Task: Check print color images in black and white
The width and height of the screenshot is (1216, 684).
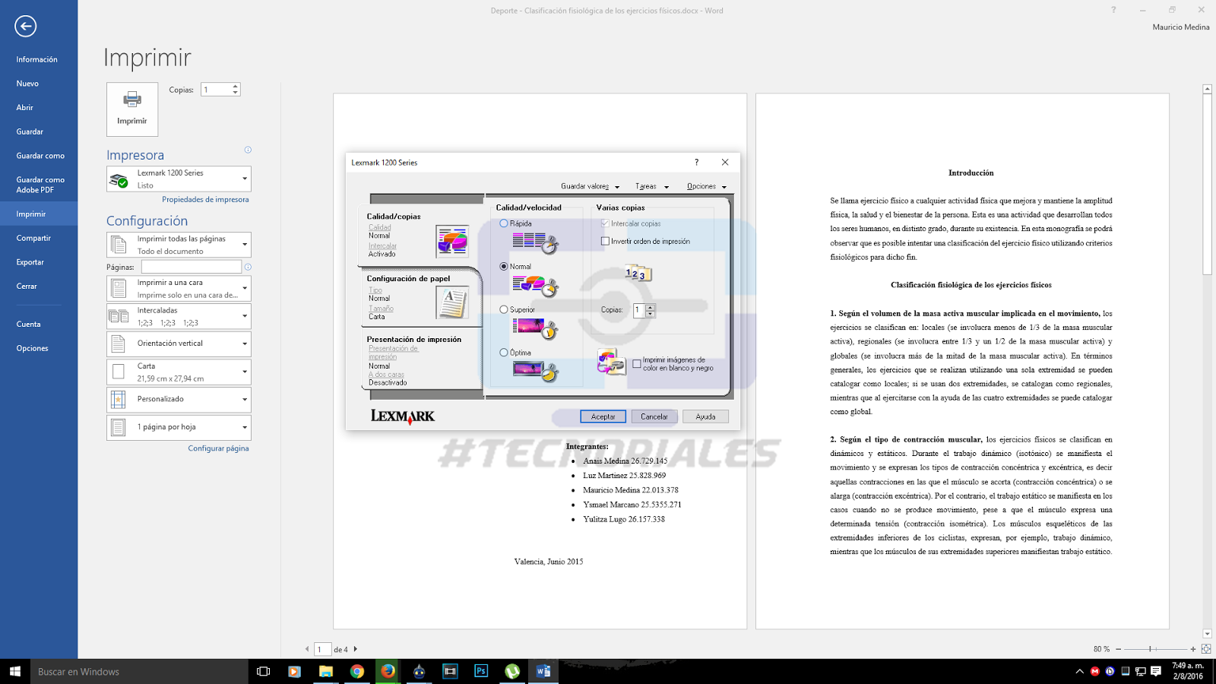Action: pos(637,364)
